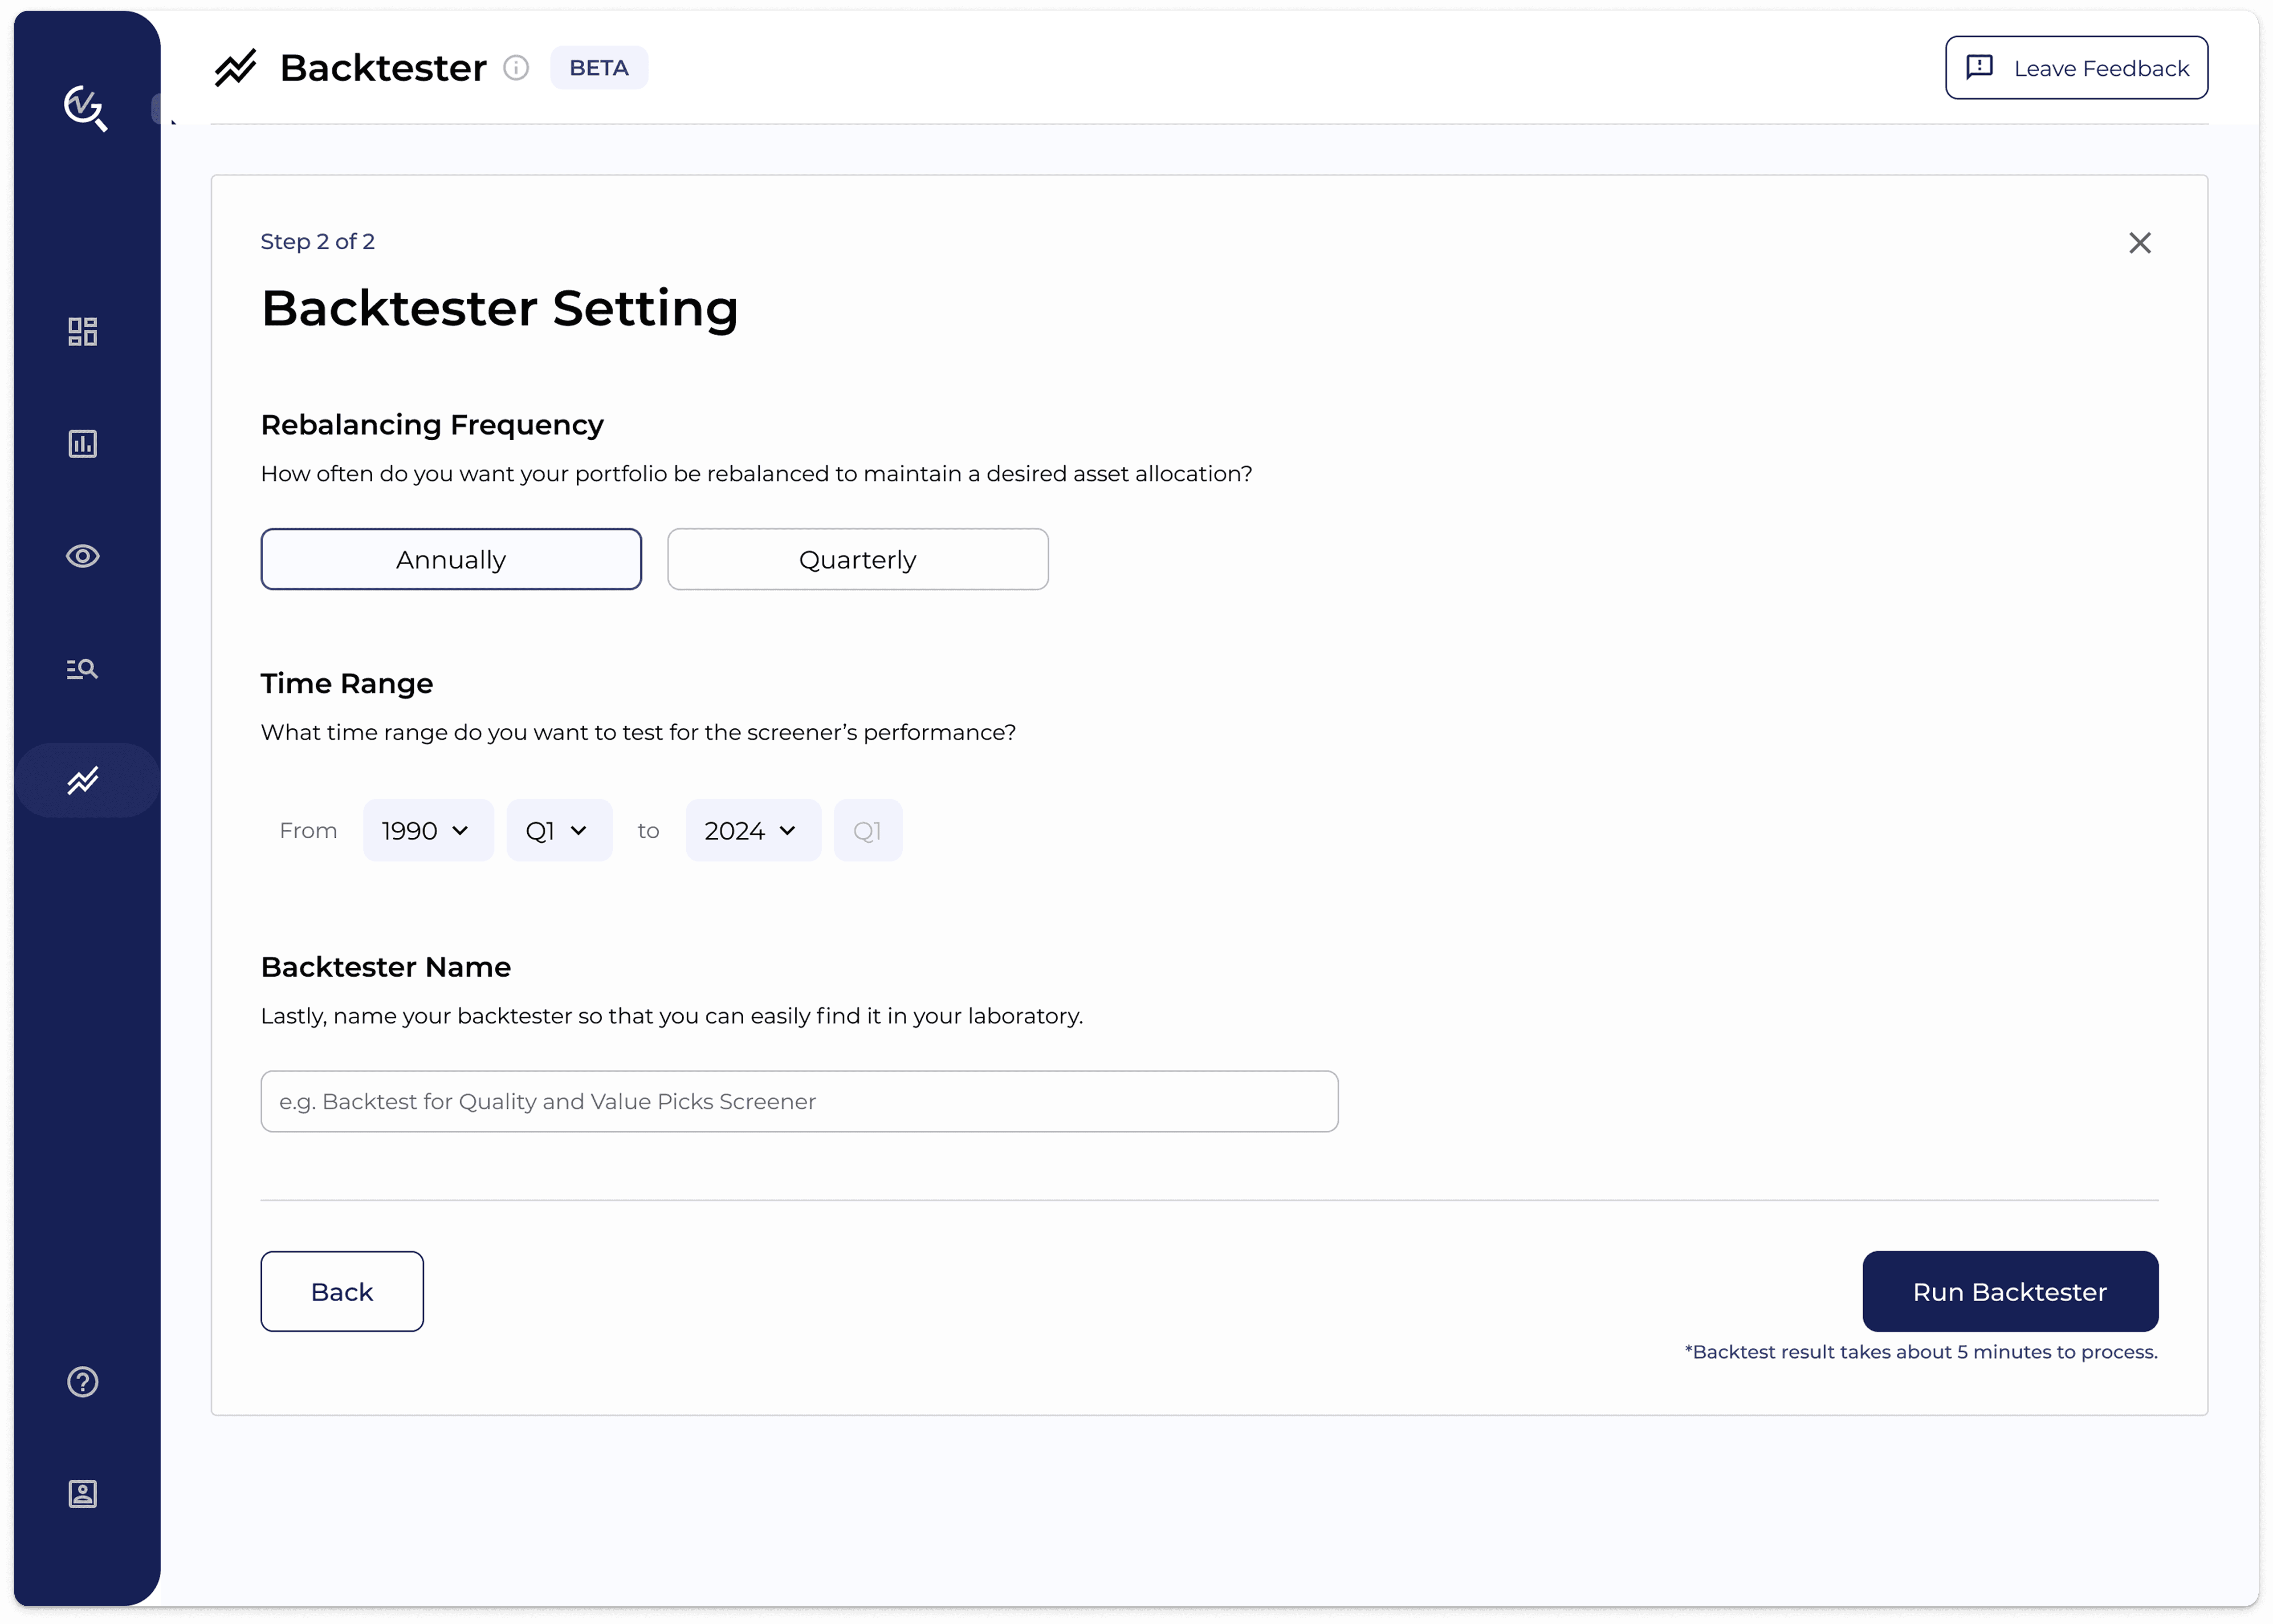Open the account profile icon in the sidebar

pyautogui.click(x=83, y=1494)
